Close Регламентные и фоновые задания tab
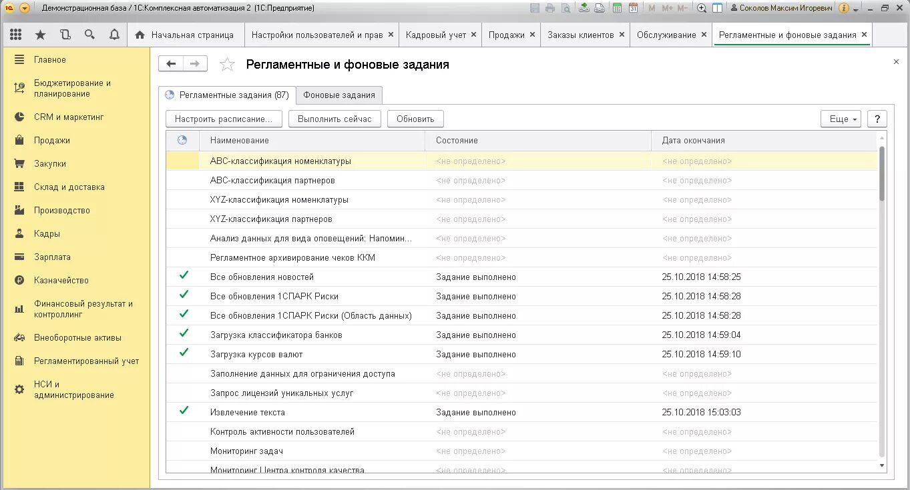 864,34
